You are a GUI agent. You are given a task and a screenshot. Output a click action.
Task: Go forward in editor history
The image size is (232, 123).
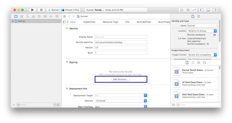(73, 16)
